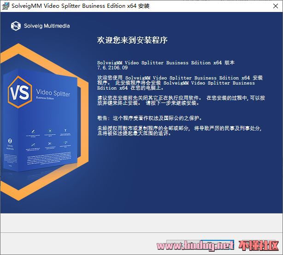
Task: Click the heading 欢迎您来到安装程序
Action: point(132,40)
